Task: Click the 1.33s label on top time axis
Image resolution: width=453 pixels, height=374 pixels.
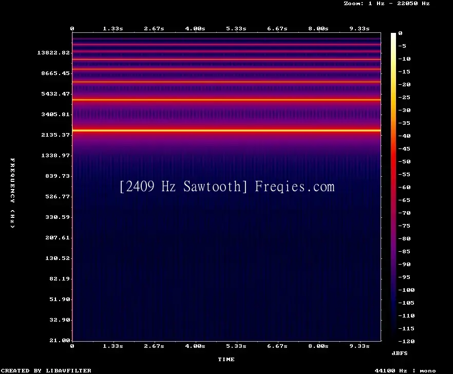Action: 113,29
